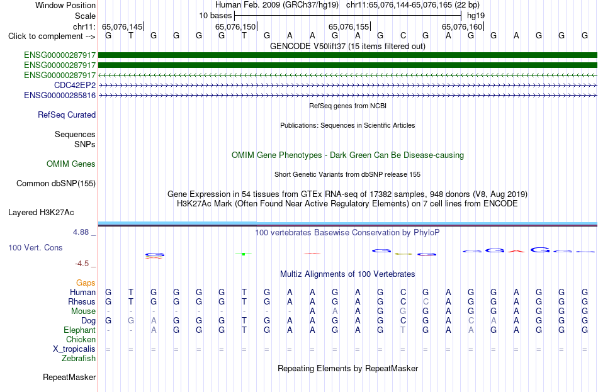
Task: Click the Window Position label
Action: 65,5
